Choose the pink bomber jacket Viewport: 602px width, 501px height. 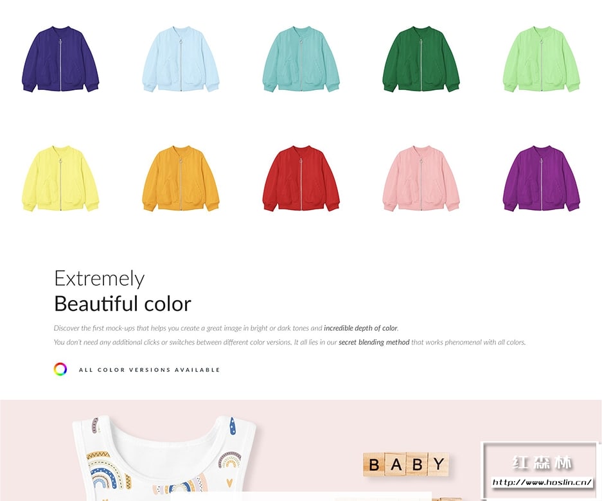pos(421,179)
